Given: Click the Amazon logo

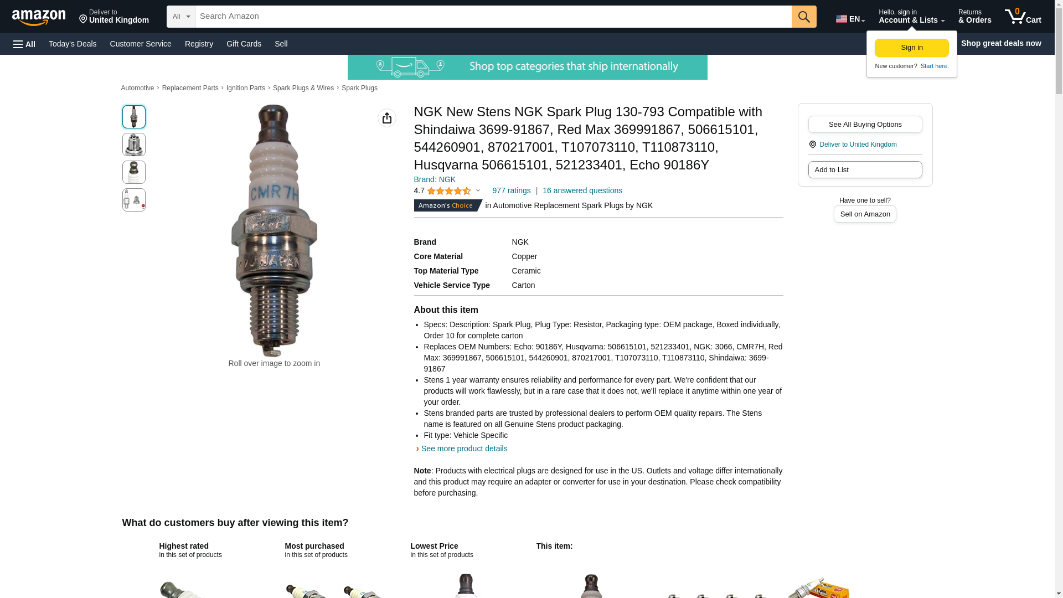Looking at the screenshot, I should point(39,17).
